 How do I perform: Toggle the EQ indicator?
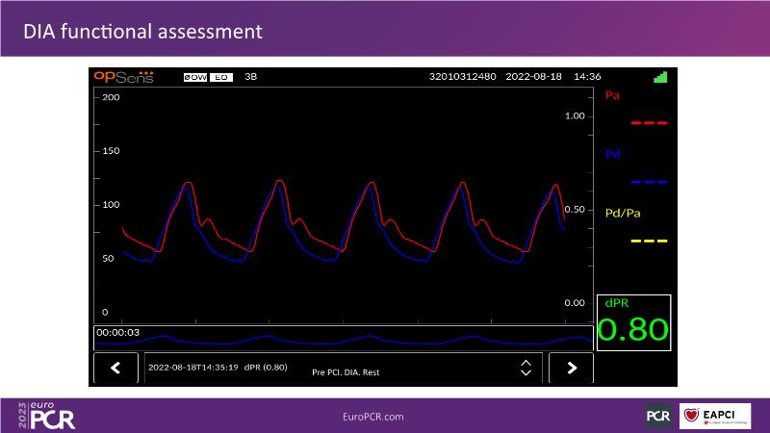[220, 76]
